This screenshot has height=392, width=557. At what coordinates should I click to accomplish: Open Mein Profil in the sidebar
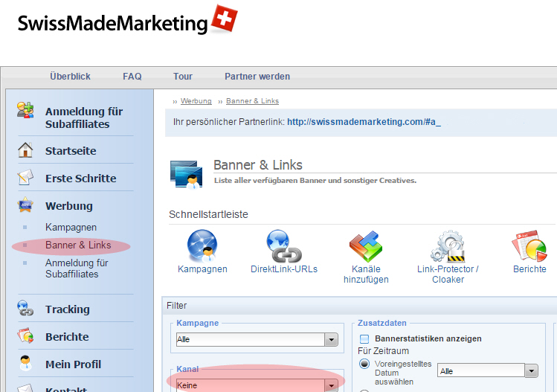(73, 364)
